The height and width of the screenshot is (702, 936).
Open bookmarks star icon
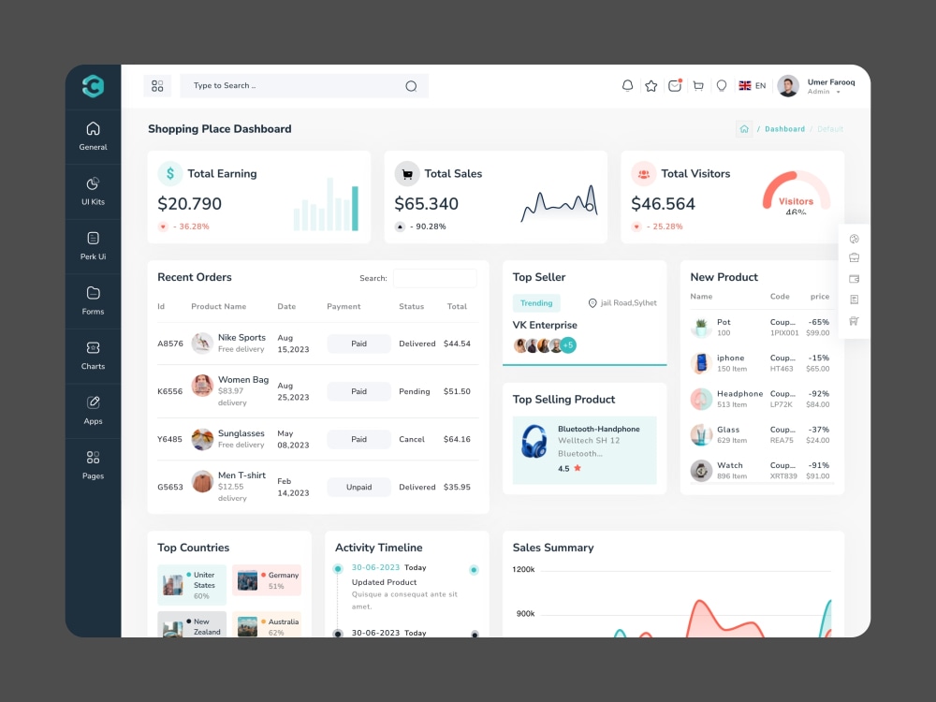(x=651, y=86)
